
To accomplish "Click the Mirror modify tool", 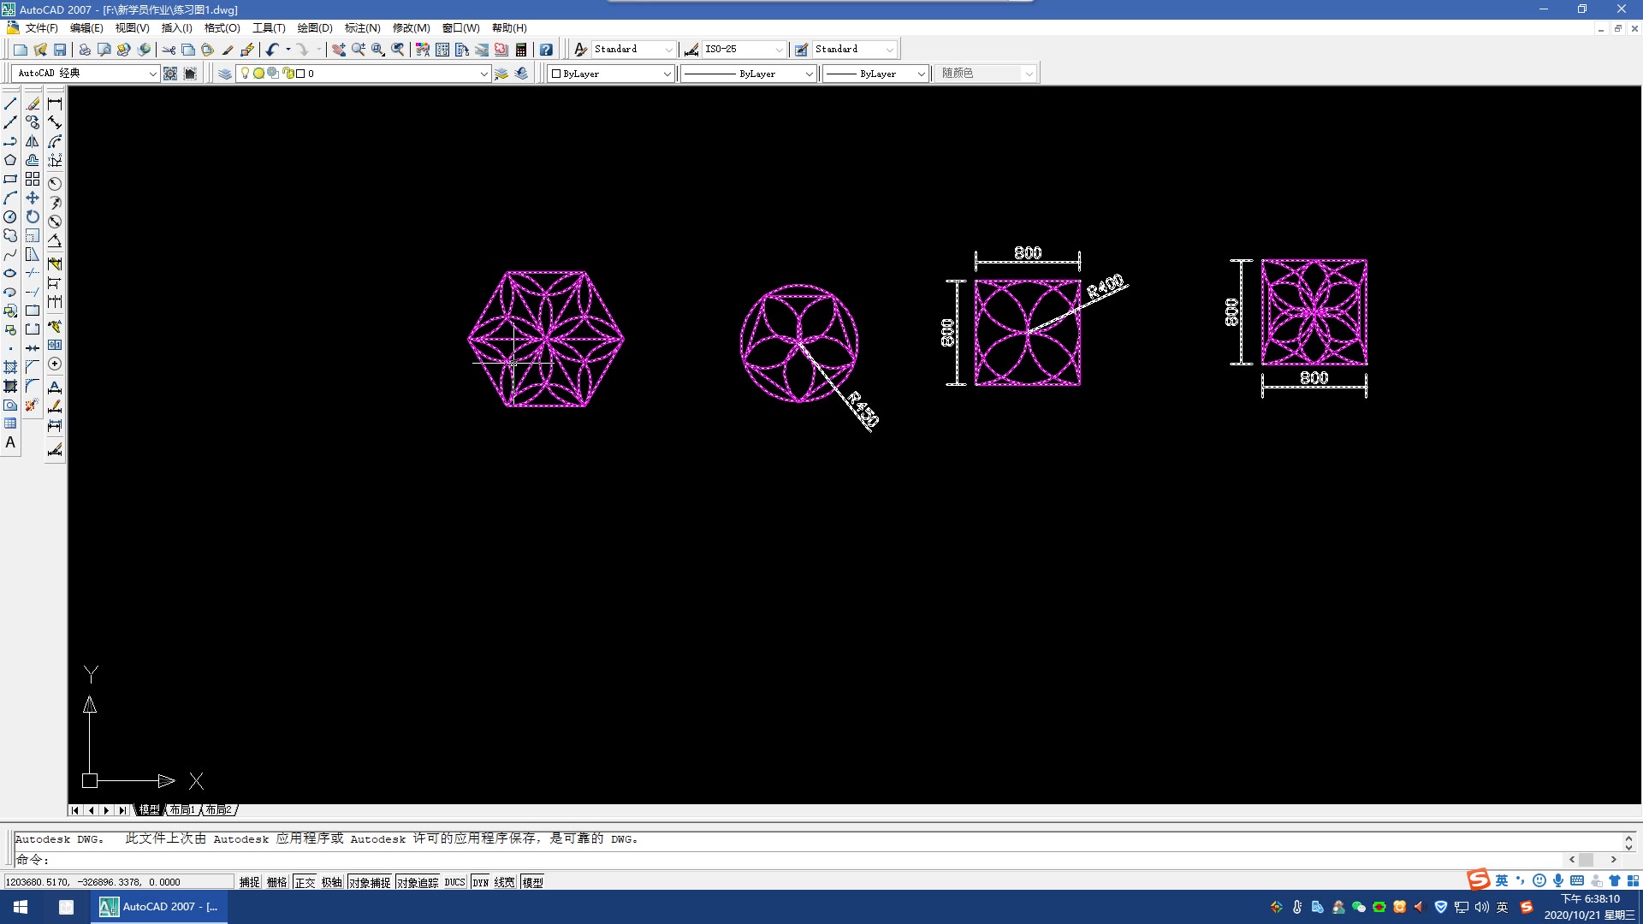I will 33,141.
